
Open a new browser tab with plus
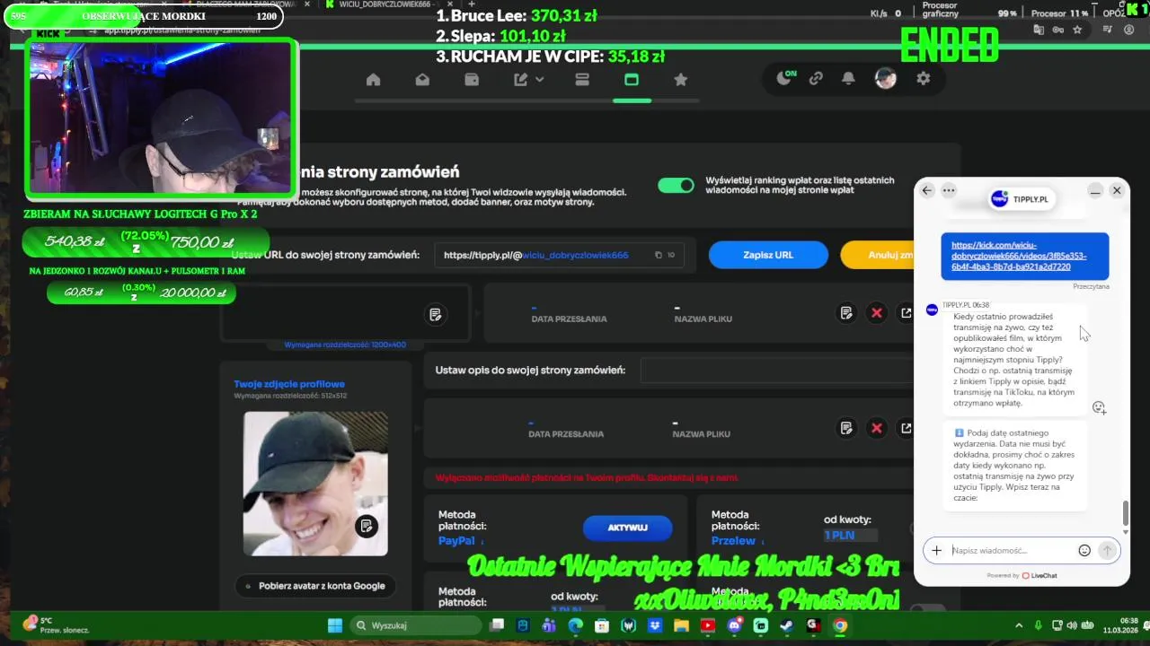[x=472, y=4]
